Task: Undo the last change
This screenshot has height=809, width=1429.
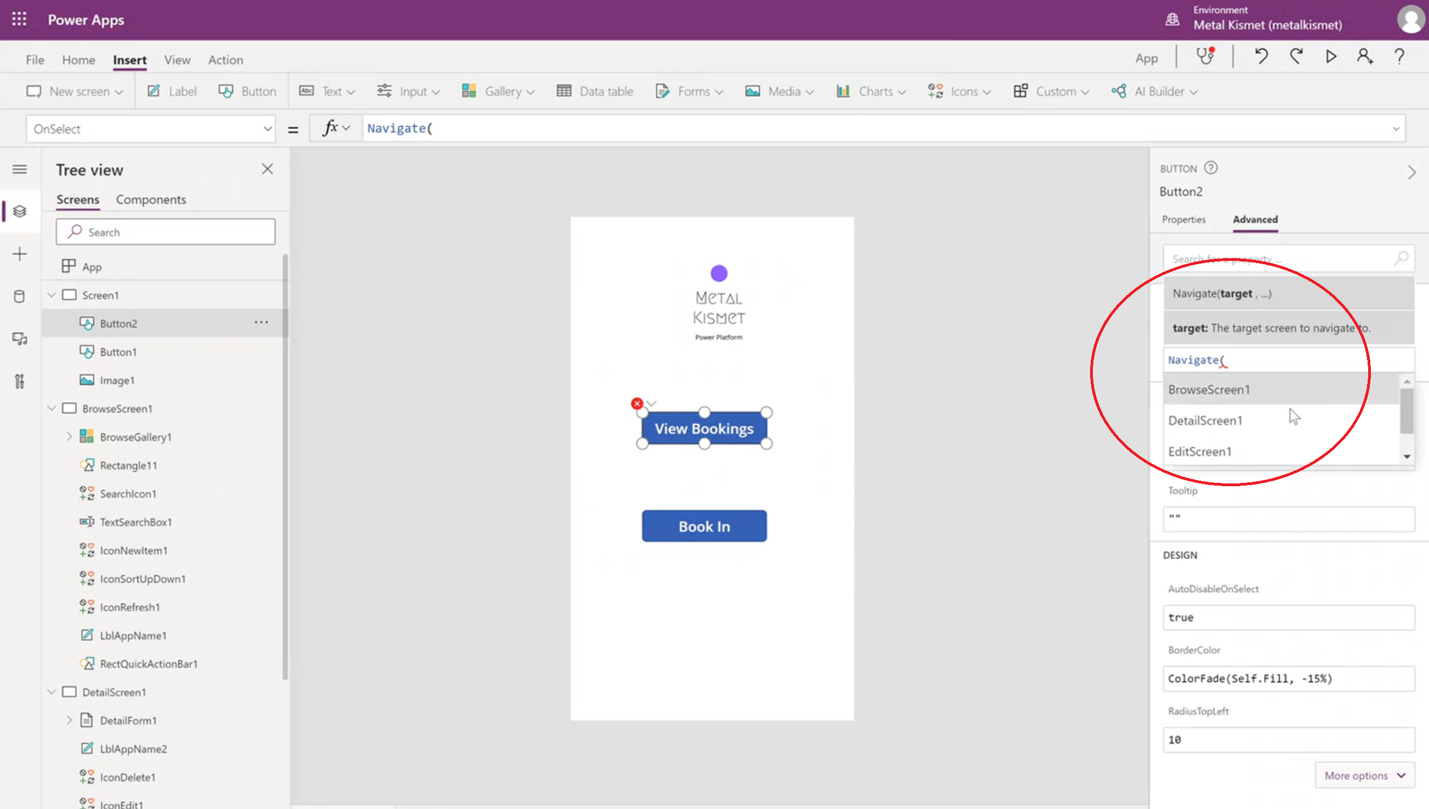Action: click(1261, 56)
